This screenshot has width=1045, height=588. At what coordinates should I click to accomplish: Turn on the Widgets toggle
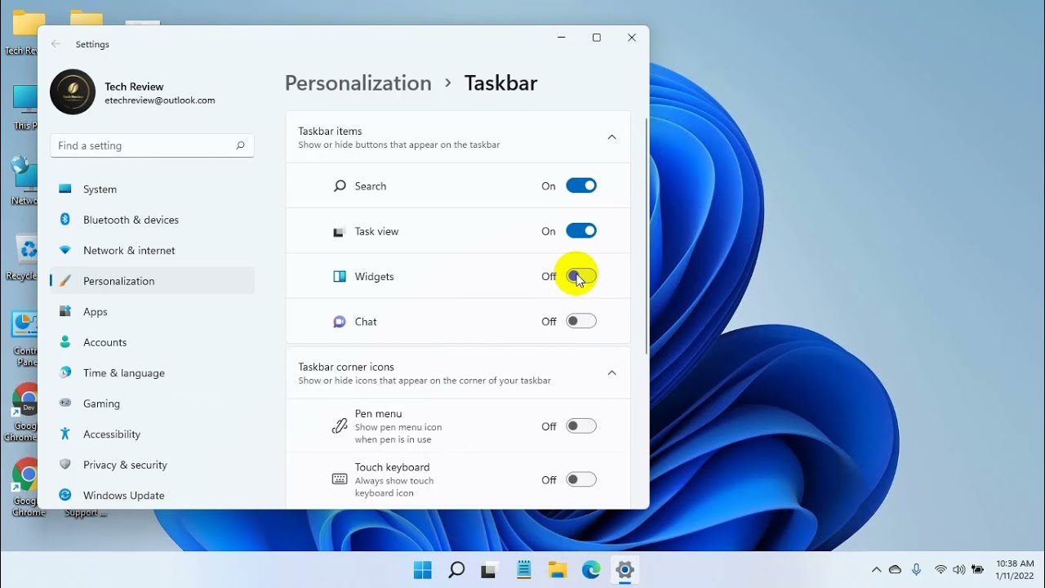tap(581, 276)
